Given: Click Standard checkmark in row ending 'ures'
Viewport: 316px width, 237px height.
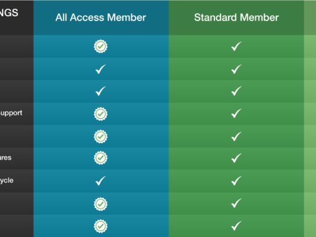Looking at the screenshot, I should pos(236,158).
